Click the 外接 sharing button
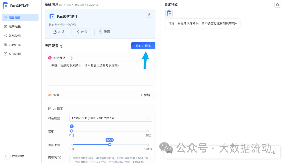The width and height of the screenshot is (283, 163). click(82, 32)
